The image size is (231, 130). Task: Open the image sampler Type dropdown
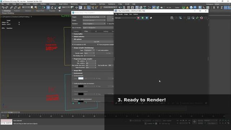[x=89, y=50]
